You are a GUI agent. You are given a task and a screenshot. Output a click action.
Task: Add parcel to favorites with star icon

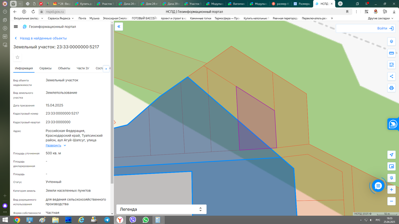point(18,57)
